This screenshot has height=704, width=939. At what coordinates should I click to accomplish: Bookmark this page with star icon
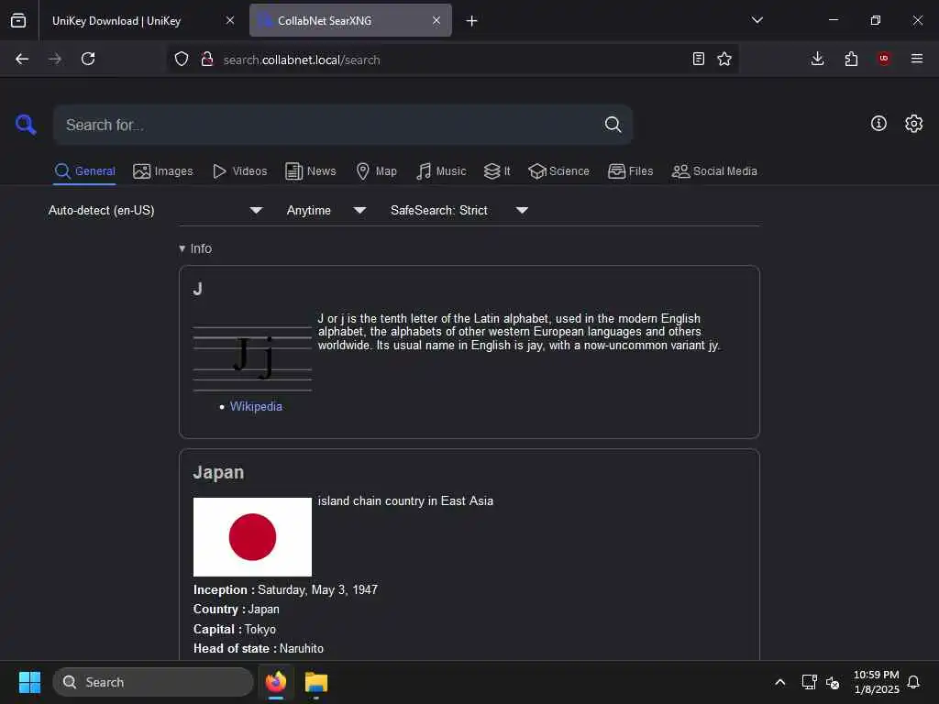click(724, 59)
